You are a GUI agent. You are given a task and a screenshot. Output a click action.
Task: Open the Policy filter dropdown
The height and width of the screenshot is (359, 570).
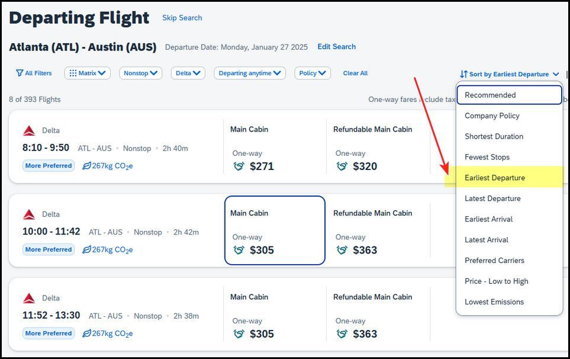point(313,73)
